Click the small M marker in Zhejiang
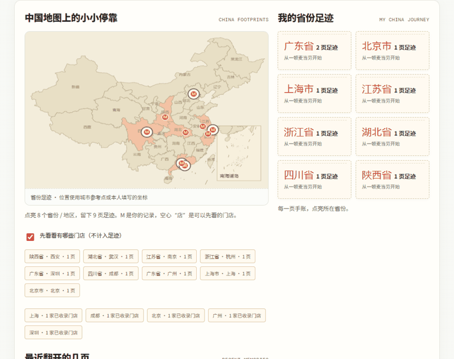 (207, 134)
